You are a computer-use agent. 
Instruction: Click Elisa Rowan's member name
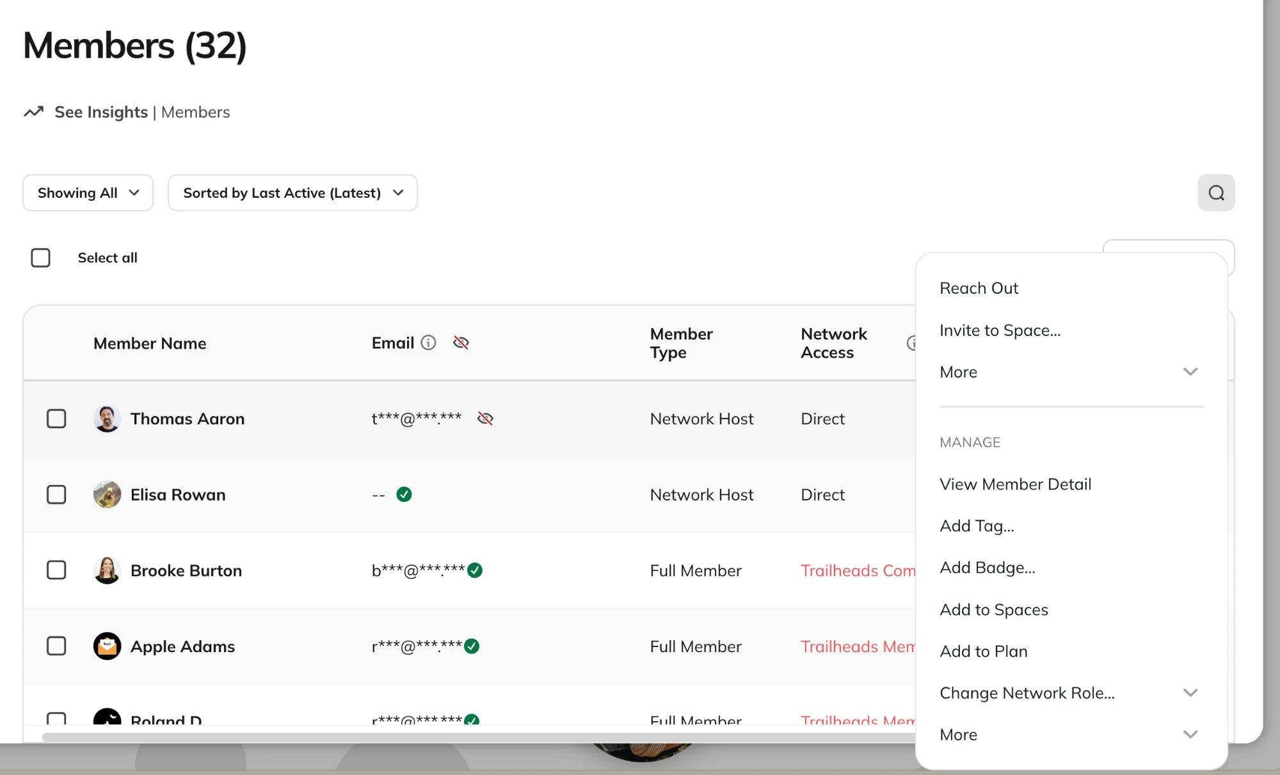pyautogui.click(x=178, y=495)
